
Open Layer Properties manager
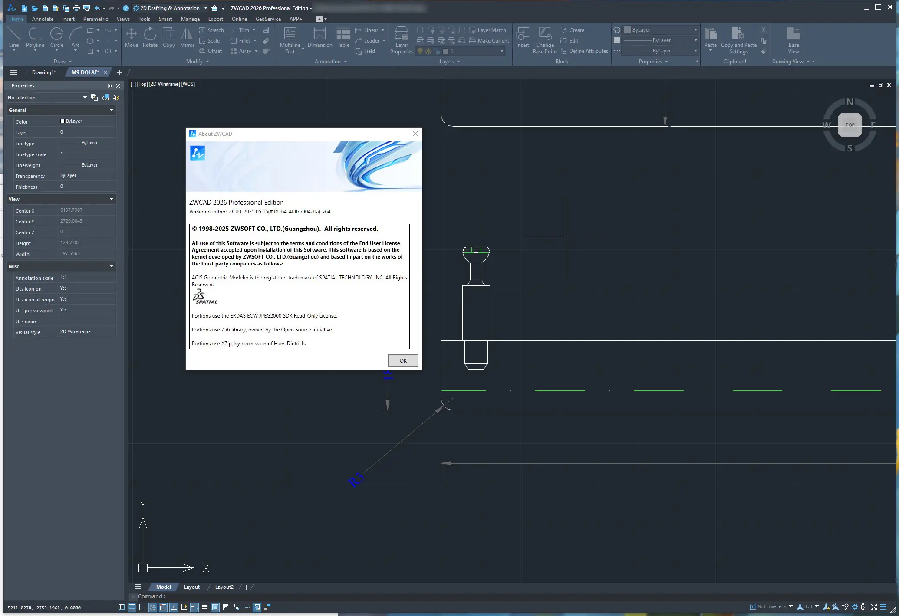point(401,40)
